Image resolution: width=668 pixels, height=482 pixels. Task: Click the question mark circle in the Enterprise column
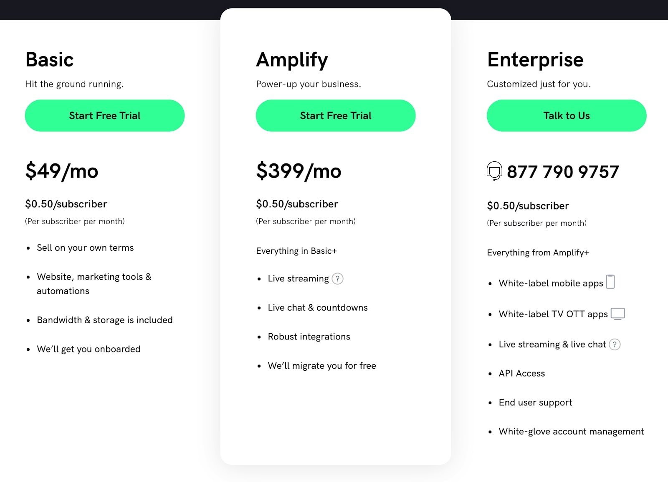pos(615,344)
